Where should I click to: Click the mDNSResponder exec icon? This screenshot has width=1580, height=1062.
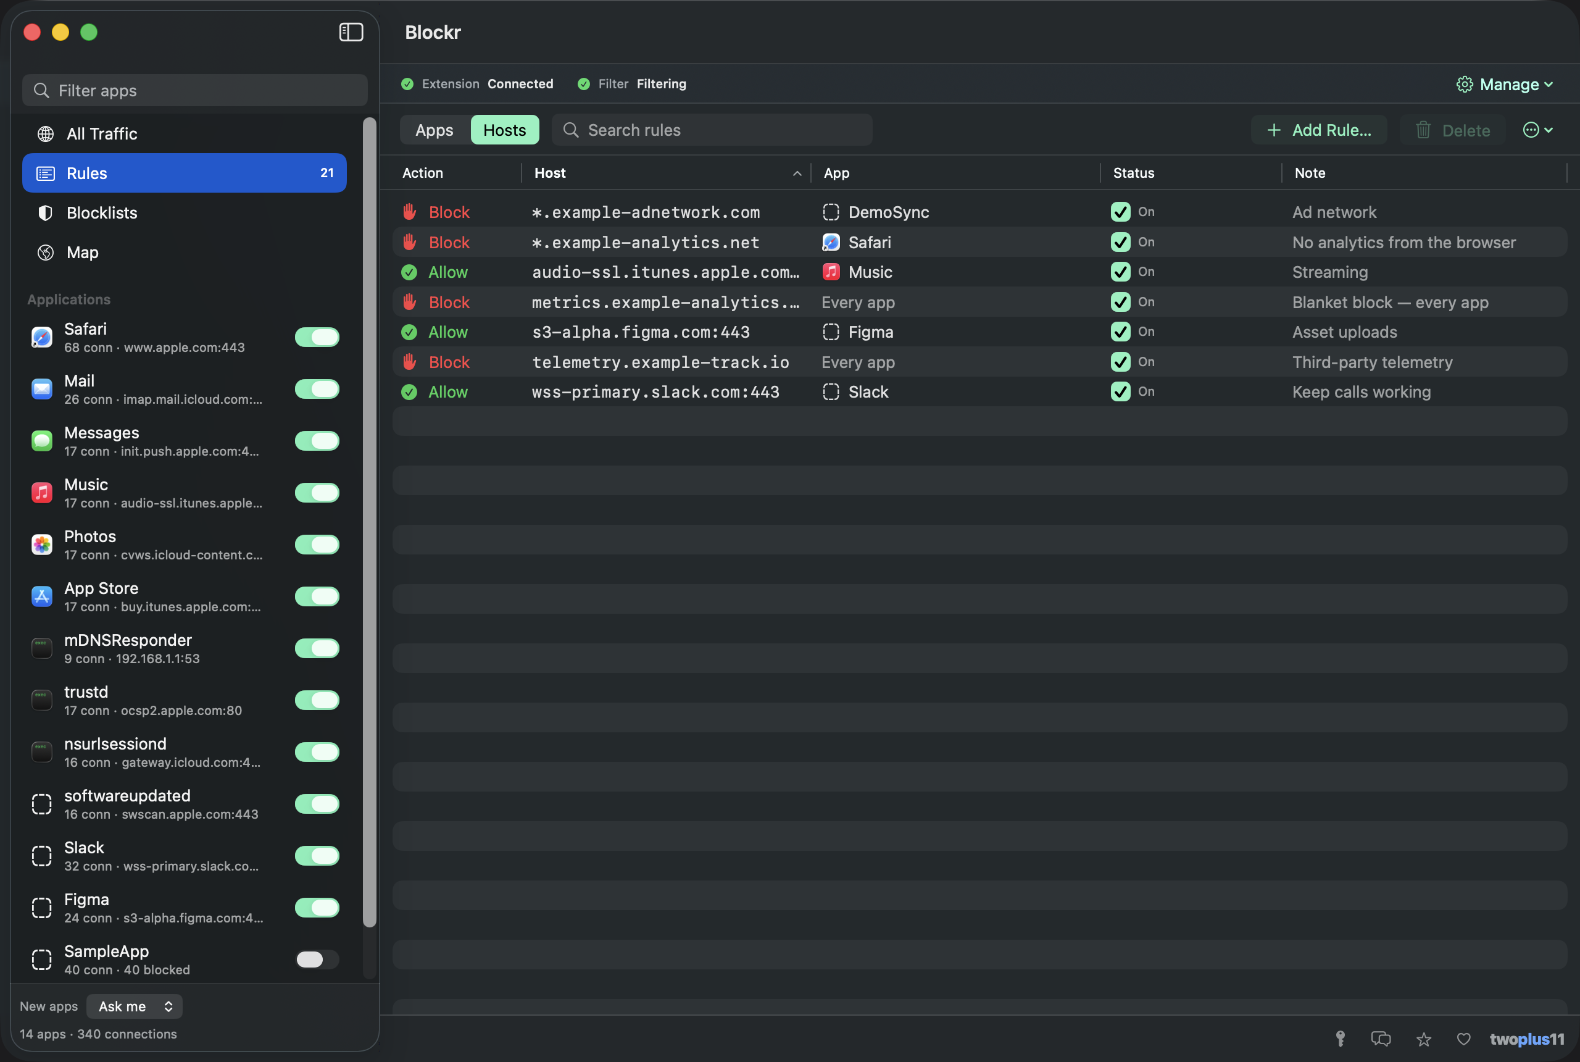tap(42, 648)
